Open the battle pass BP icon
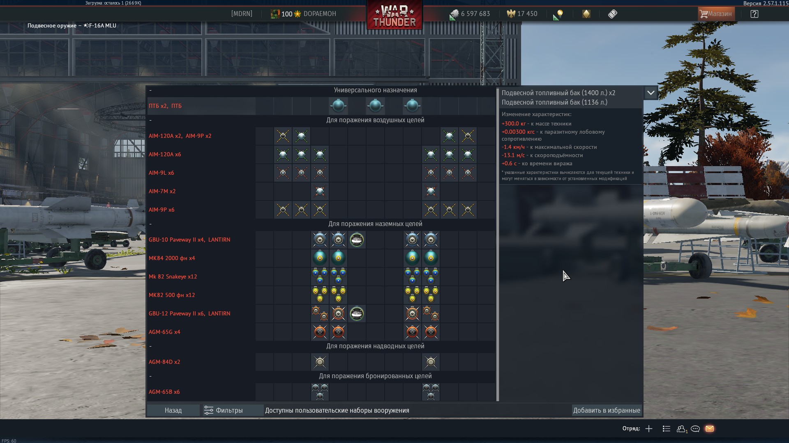 612,14
